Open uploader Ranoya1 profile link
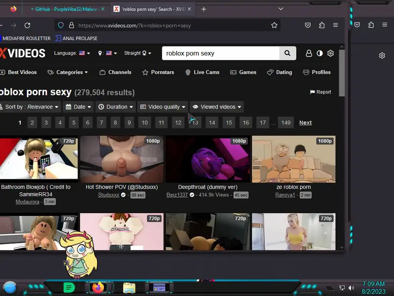The width and height of the screenshot is (394, 296). (285, 195)
